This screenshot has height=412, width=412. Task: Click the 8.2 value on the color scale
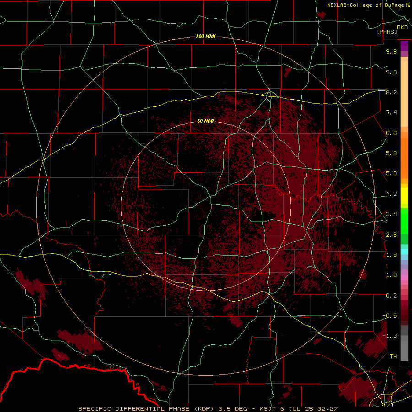tap(391, 92)
